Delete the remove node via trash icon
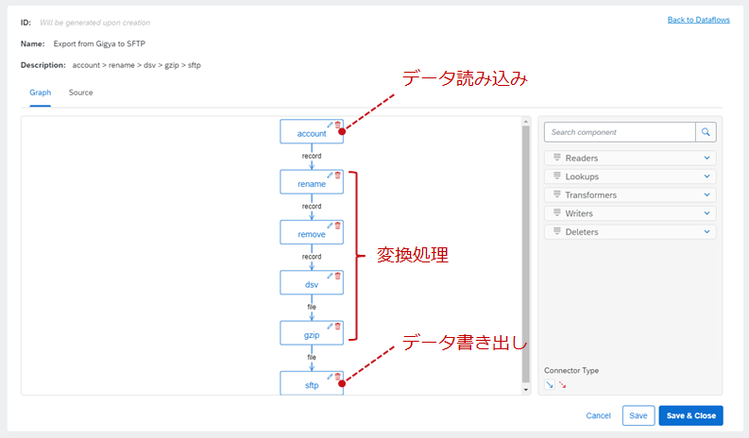Image resolution: width=749 pixels, height=438 pixels. [338, 226]
